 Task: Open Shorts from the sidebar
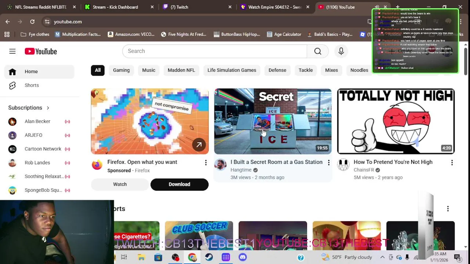click(39, 85)
